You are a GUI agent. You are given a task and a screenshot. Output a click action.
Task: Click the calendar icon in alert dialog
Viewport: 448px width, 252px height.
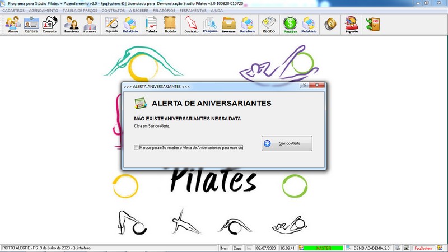pyautogui.click(x=141, y=103)
